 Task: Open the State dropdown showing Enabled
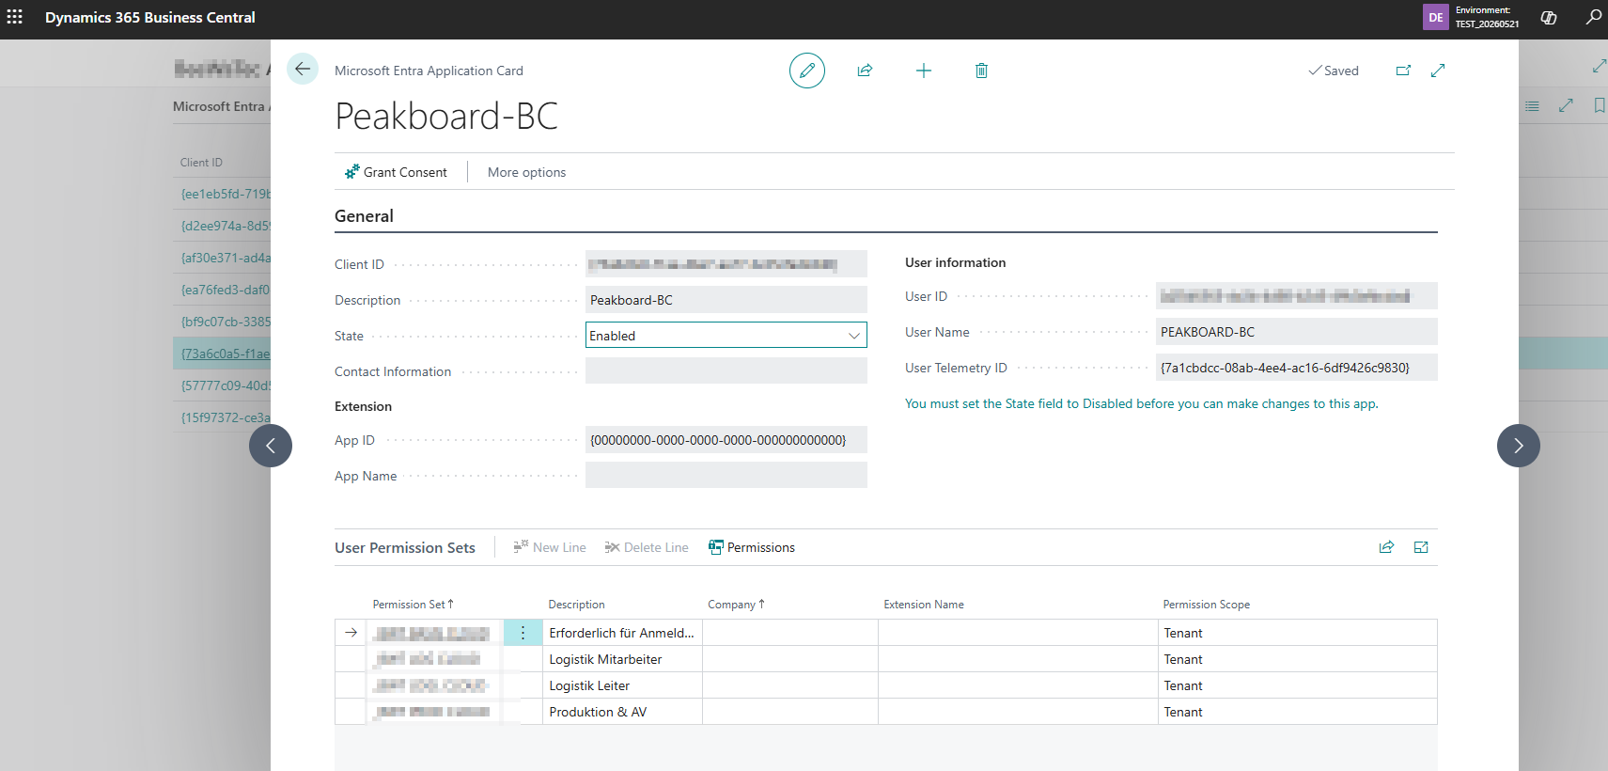tap(726, 336)
